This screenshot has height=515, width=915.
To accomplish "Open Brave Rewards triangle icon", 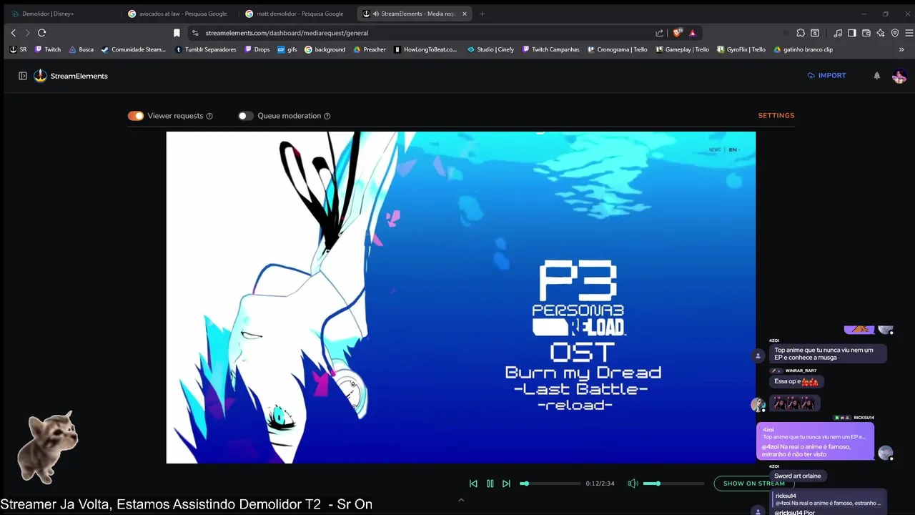I will click(692, 33).
